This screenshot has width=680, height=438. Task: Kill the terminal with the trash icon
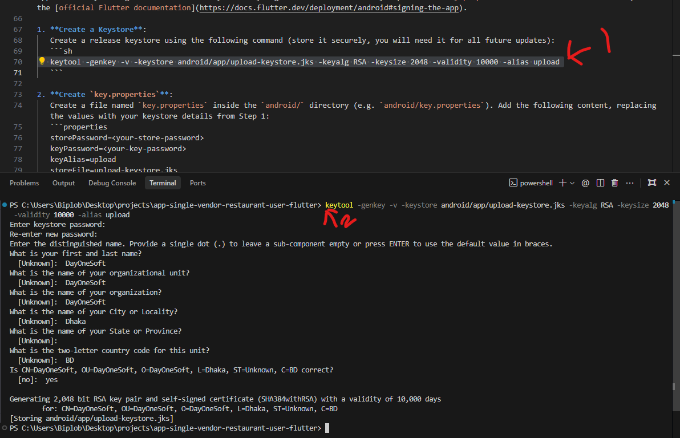[614, 183]
